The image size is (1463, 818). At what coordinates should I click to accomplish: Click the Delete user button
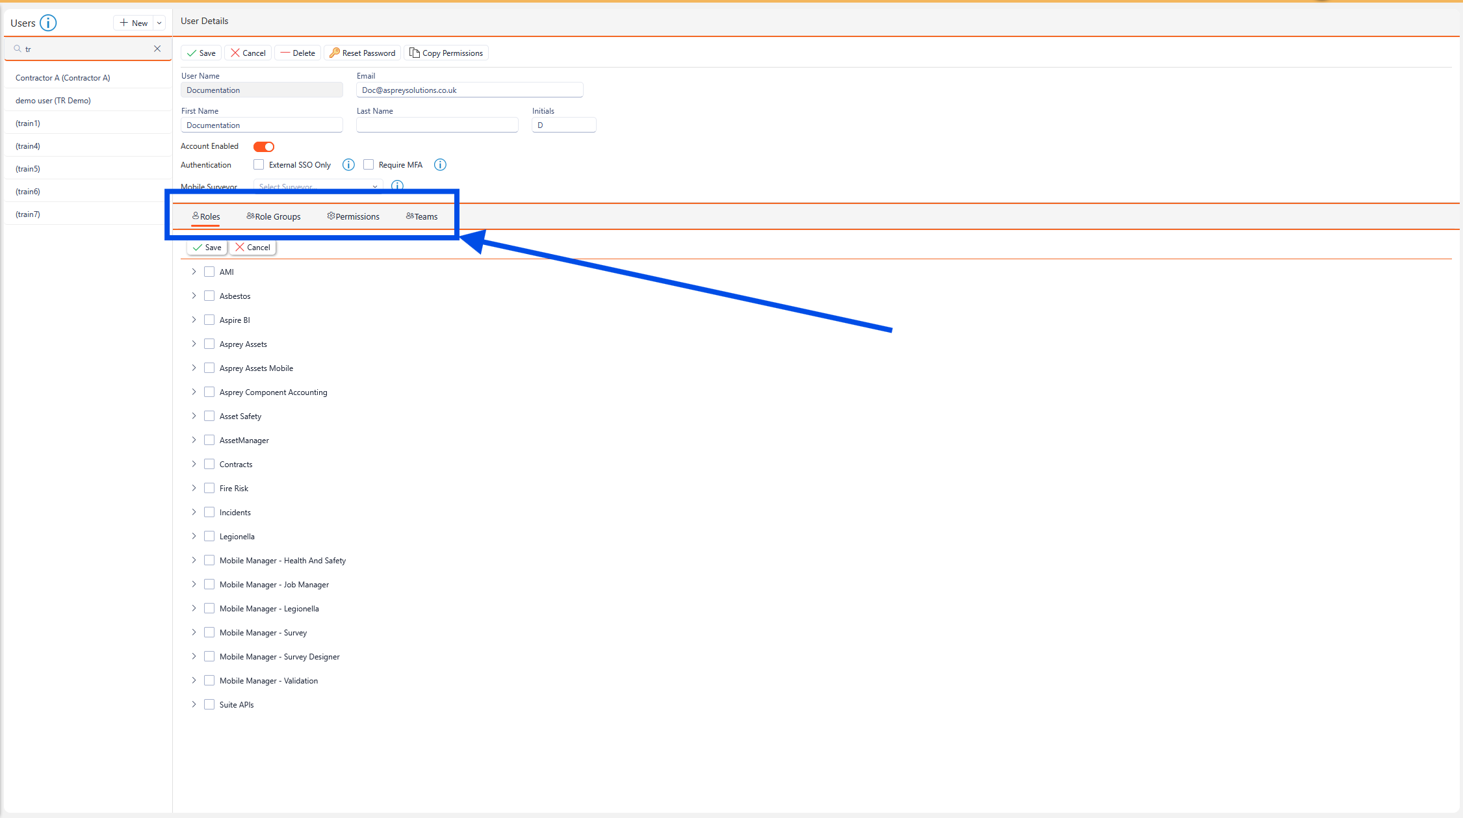298,53
